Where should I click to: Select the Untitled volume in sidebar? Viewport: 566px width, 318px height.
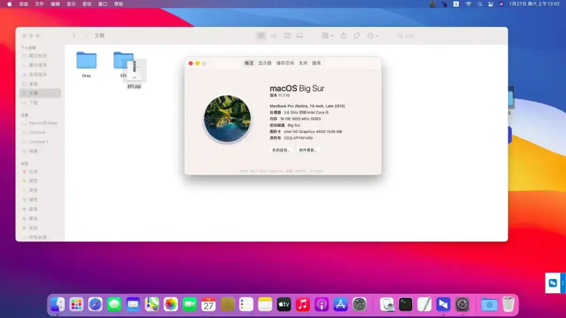[37, 132]
